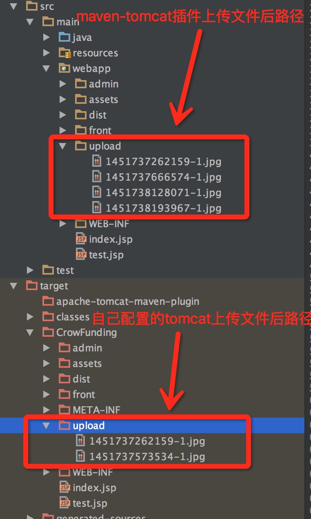This screenshot has width=311, height=519.
Task: Click front folder icon under webapp
Action: tap(81, 130)
